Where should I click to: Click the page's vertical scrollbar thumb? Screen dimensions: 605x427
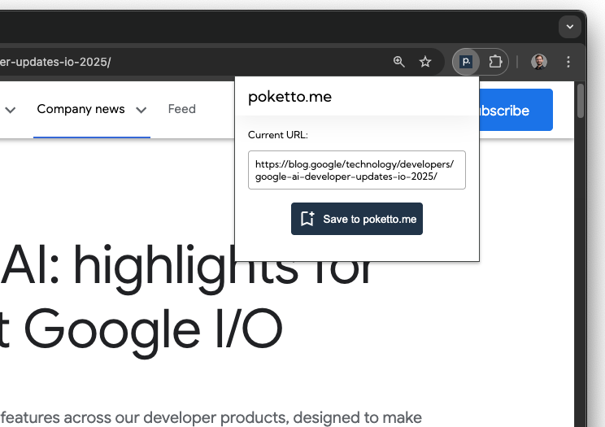[581, 101]
